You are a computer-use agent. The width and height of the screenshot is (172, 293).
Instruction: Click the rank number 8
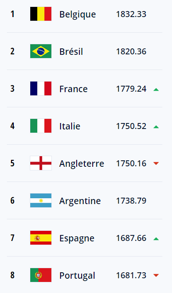click(12, 275)
